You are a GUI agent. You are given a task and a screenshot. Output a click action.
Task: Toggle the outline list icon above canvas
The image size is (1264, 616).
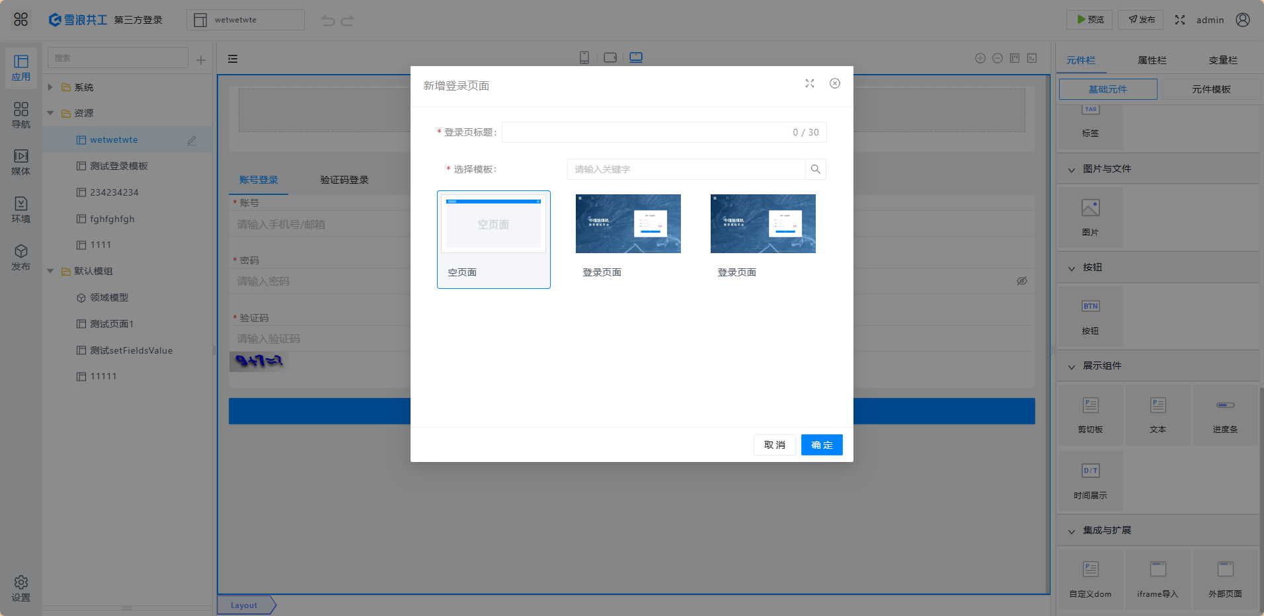point(233,59)
